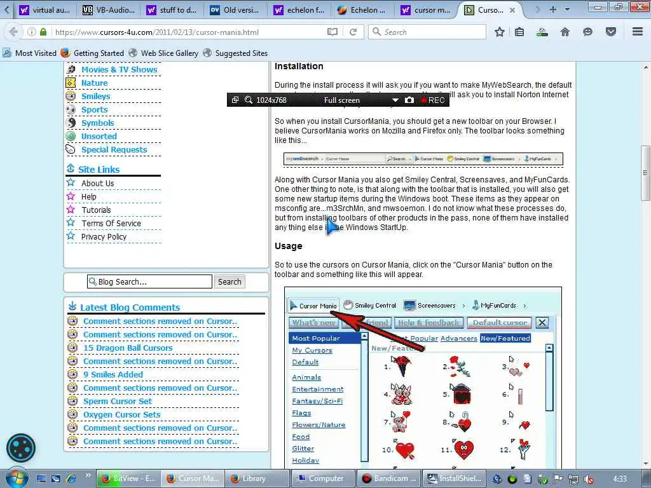Open the Unsorted category link
The image size is (651, 488).
[99, 136]
